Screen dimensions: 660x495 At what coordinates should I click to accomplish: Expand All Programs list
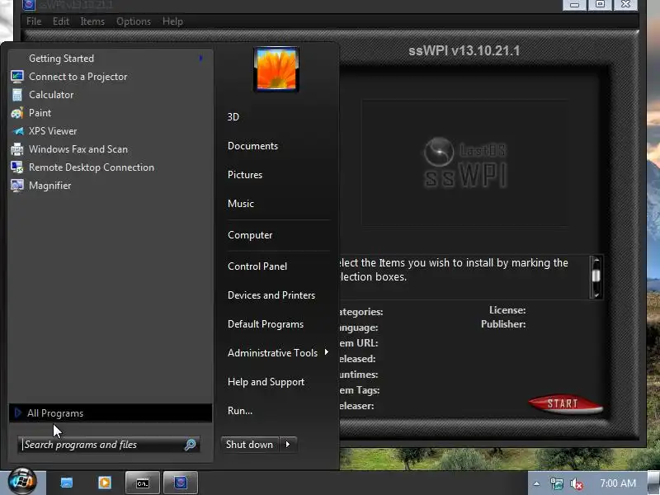(x=111, y=413)
